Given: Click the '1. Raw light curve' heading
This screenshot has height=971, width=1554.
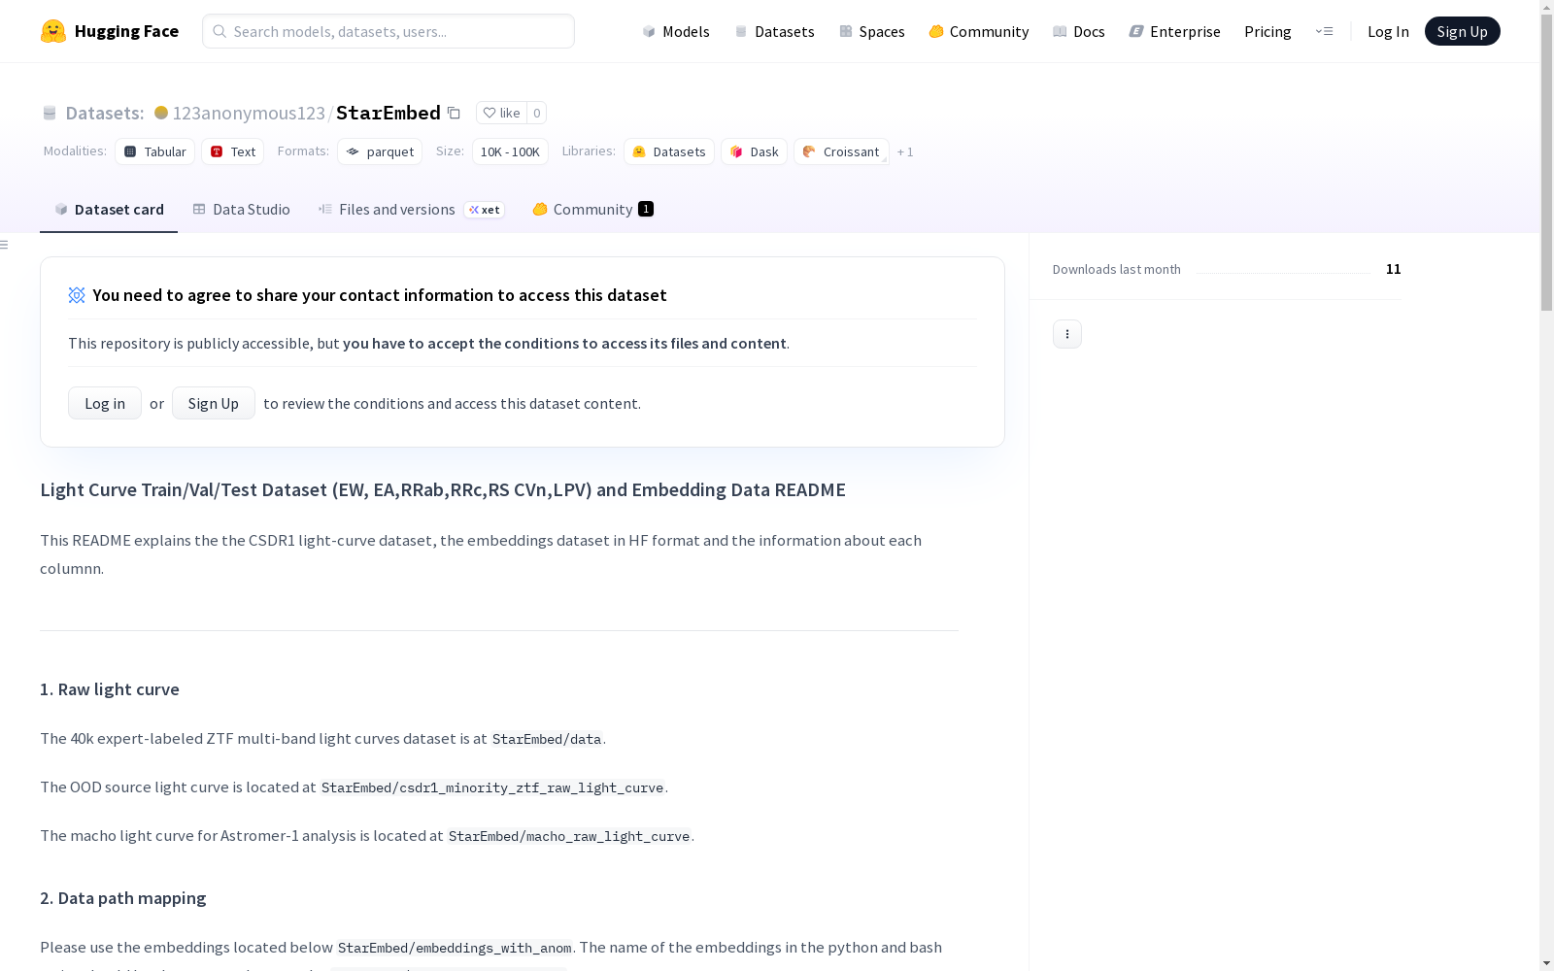Looking at the screenshot, I should click(x=110, y=689).
